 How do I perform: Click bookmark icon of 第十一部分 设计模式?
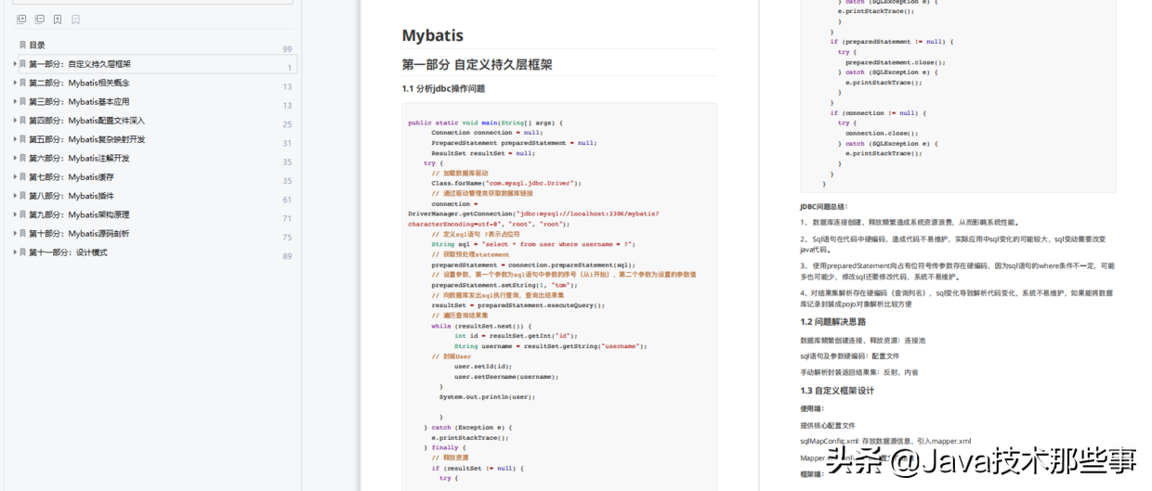tap(22, 252)
